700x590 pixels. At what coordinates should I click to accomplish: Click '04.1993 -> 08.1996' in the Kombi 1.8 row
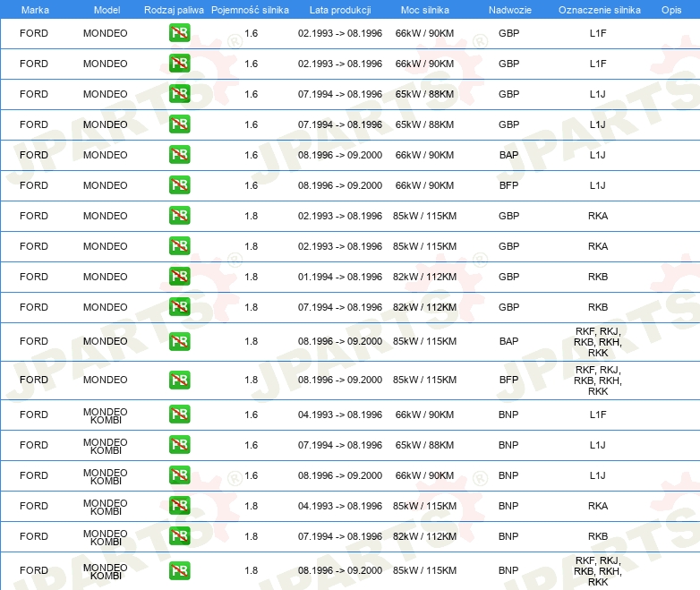[340, 506]
